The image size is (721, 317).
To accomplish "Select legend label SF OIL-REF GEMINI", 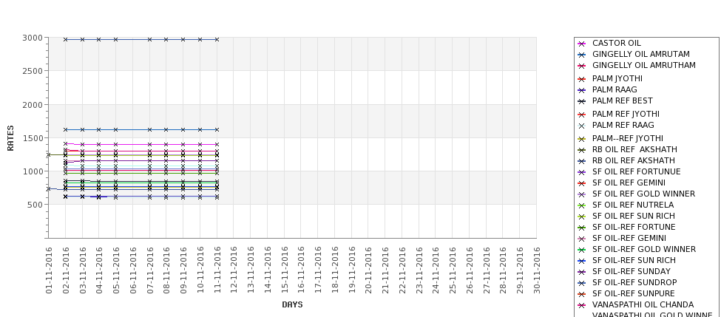I will 629,238.
